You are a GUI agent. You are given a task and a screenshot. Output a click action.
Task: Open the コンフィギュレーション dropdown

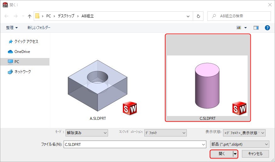(x=165, y=133)
